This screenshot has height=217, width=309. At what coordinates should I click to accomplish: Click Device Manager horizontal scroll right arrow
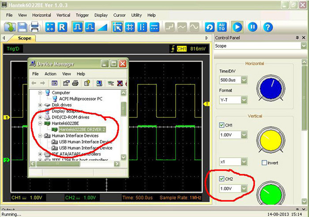117,164
